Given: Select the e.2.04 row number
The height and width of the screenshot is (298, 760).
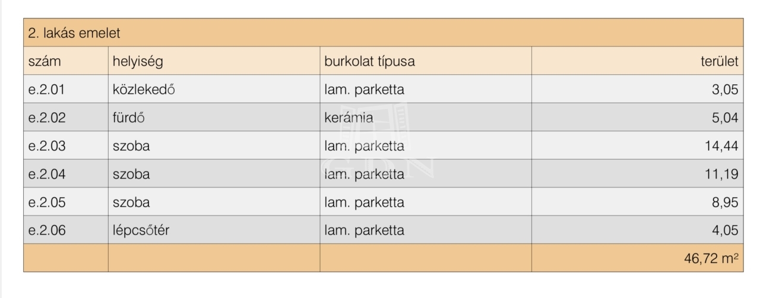Looking at the screenshot, I should coord(47,174).
